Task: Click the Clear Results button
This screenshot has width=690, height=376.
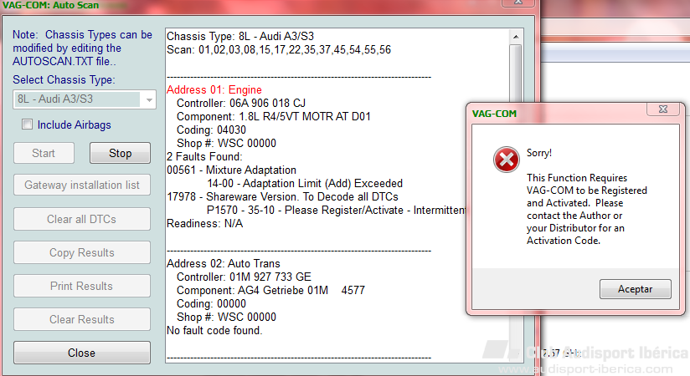Action: tap(82, 319)
